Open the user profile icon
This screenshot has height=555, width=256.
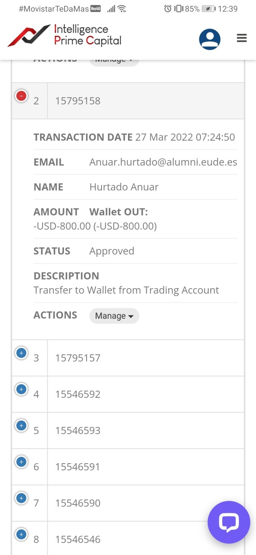point(209,40)
